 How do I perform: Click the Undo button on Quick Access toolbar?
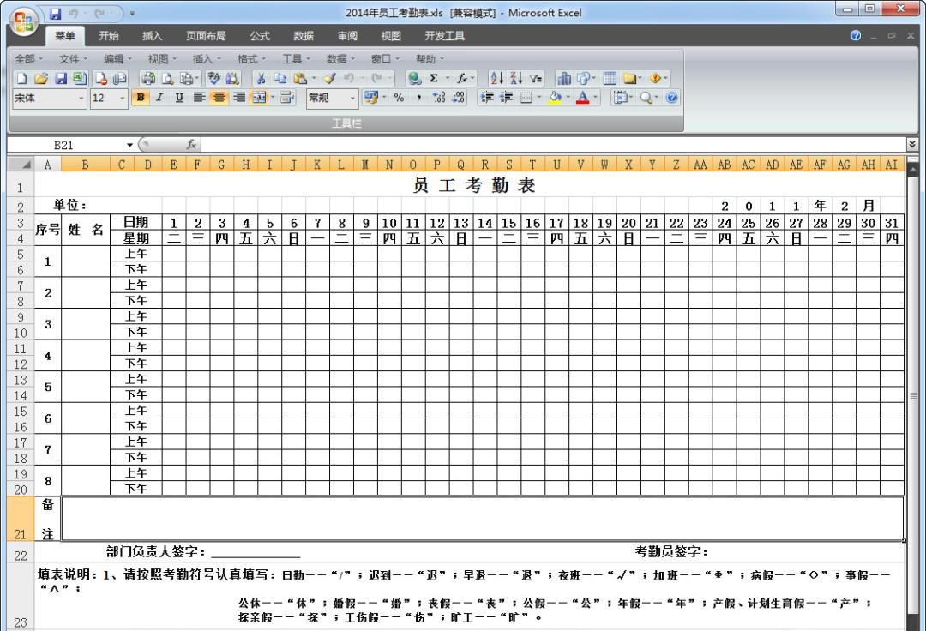pos(73,14)
